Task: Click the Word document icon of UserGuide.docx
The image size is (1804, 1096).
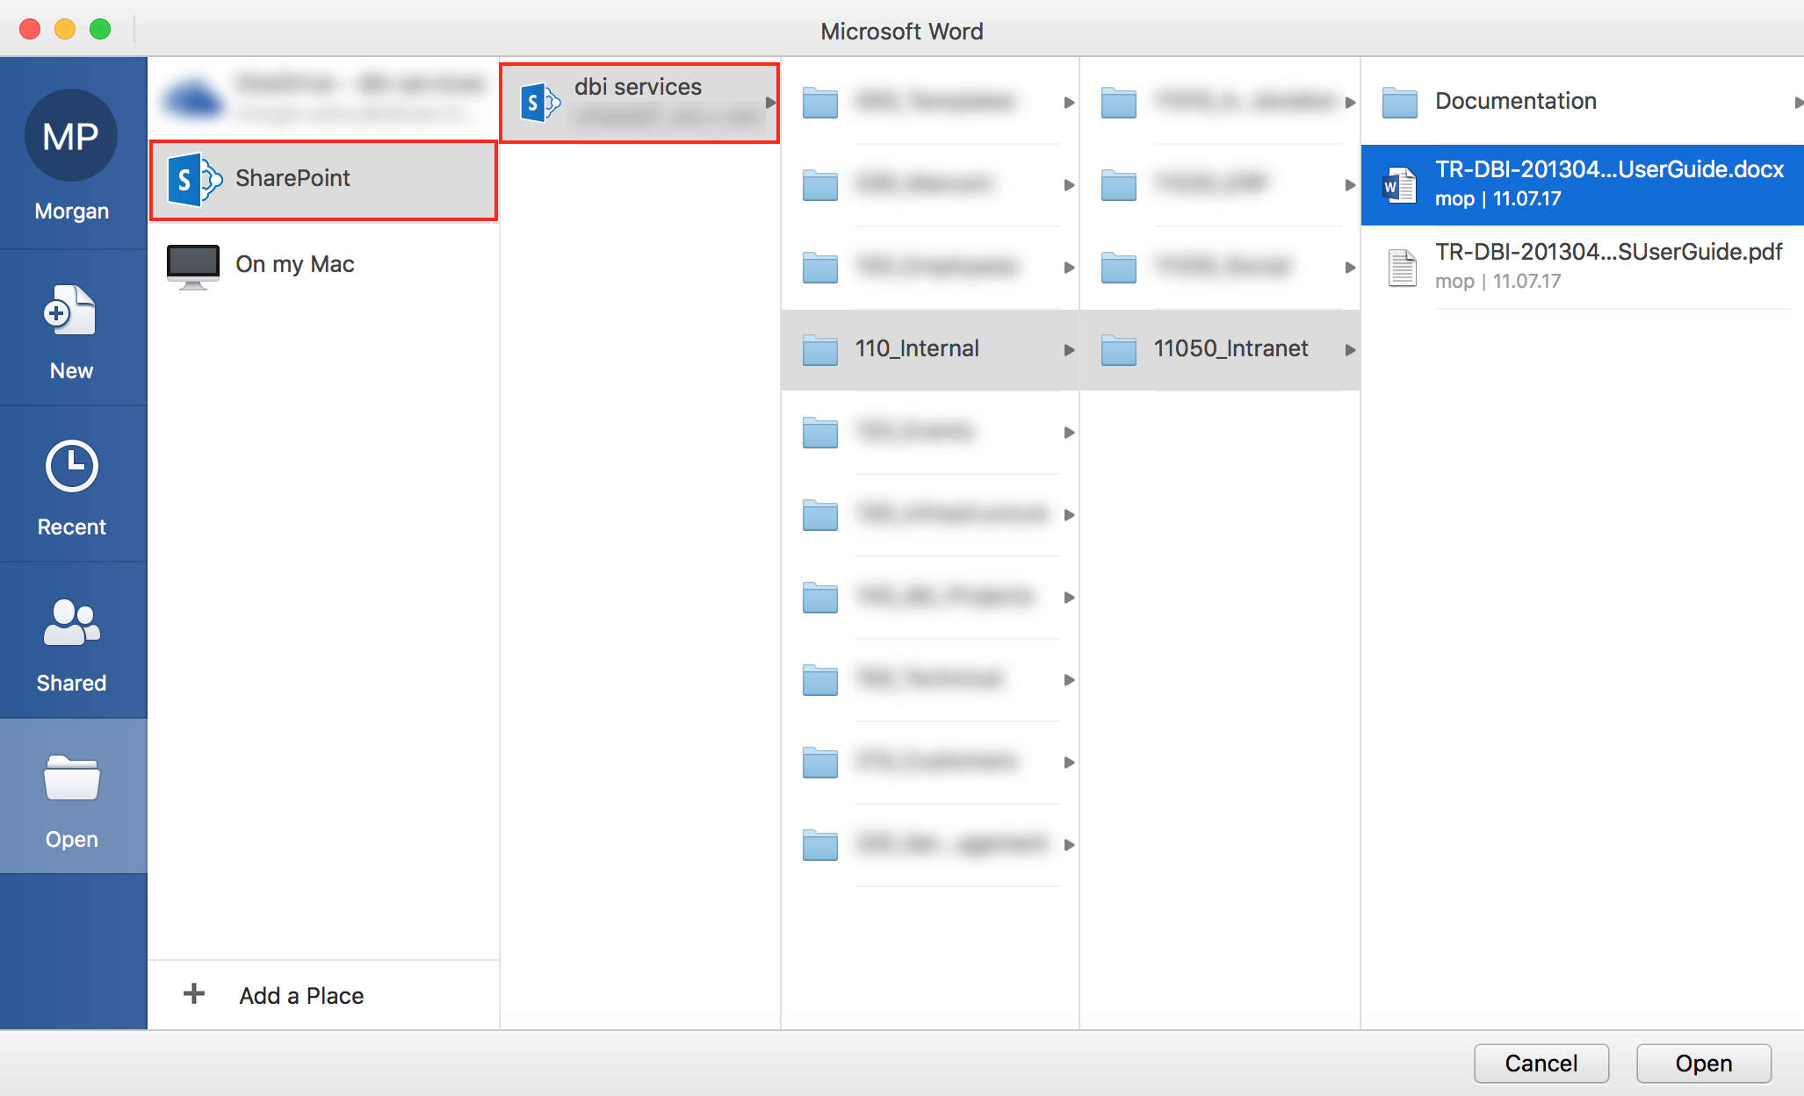Action: click(x=1399, y=185)
